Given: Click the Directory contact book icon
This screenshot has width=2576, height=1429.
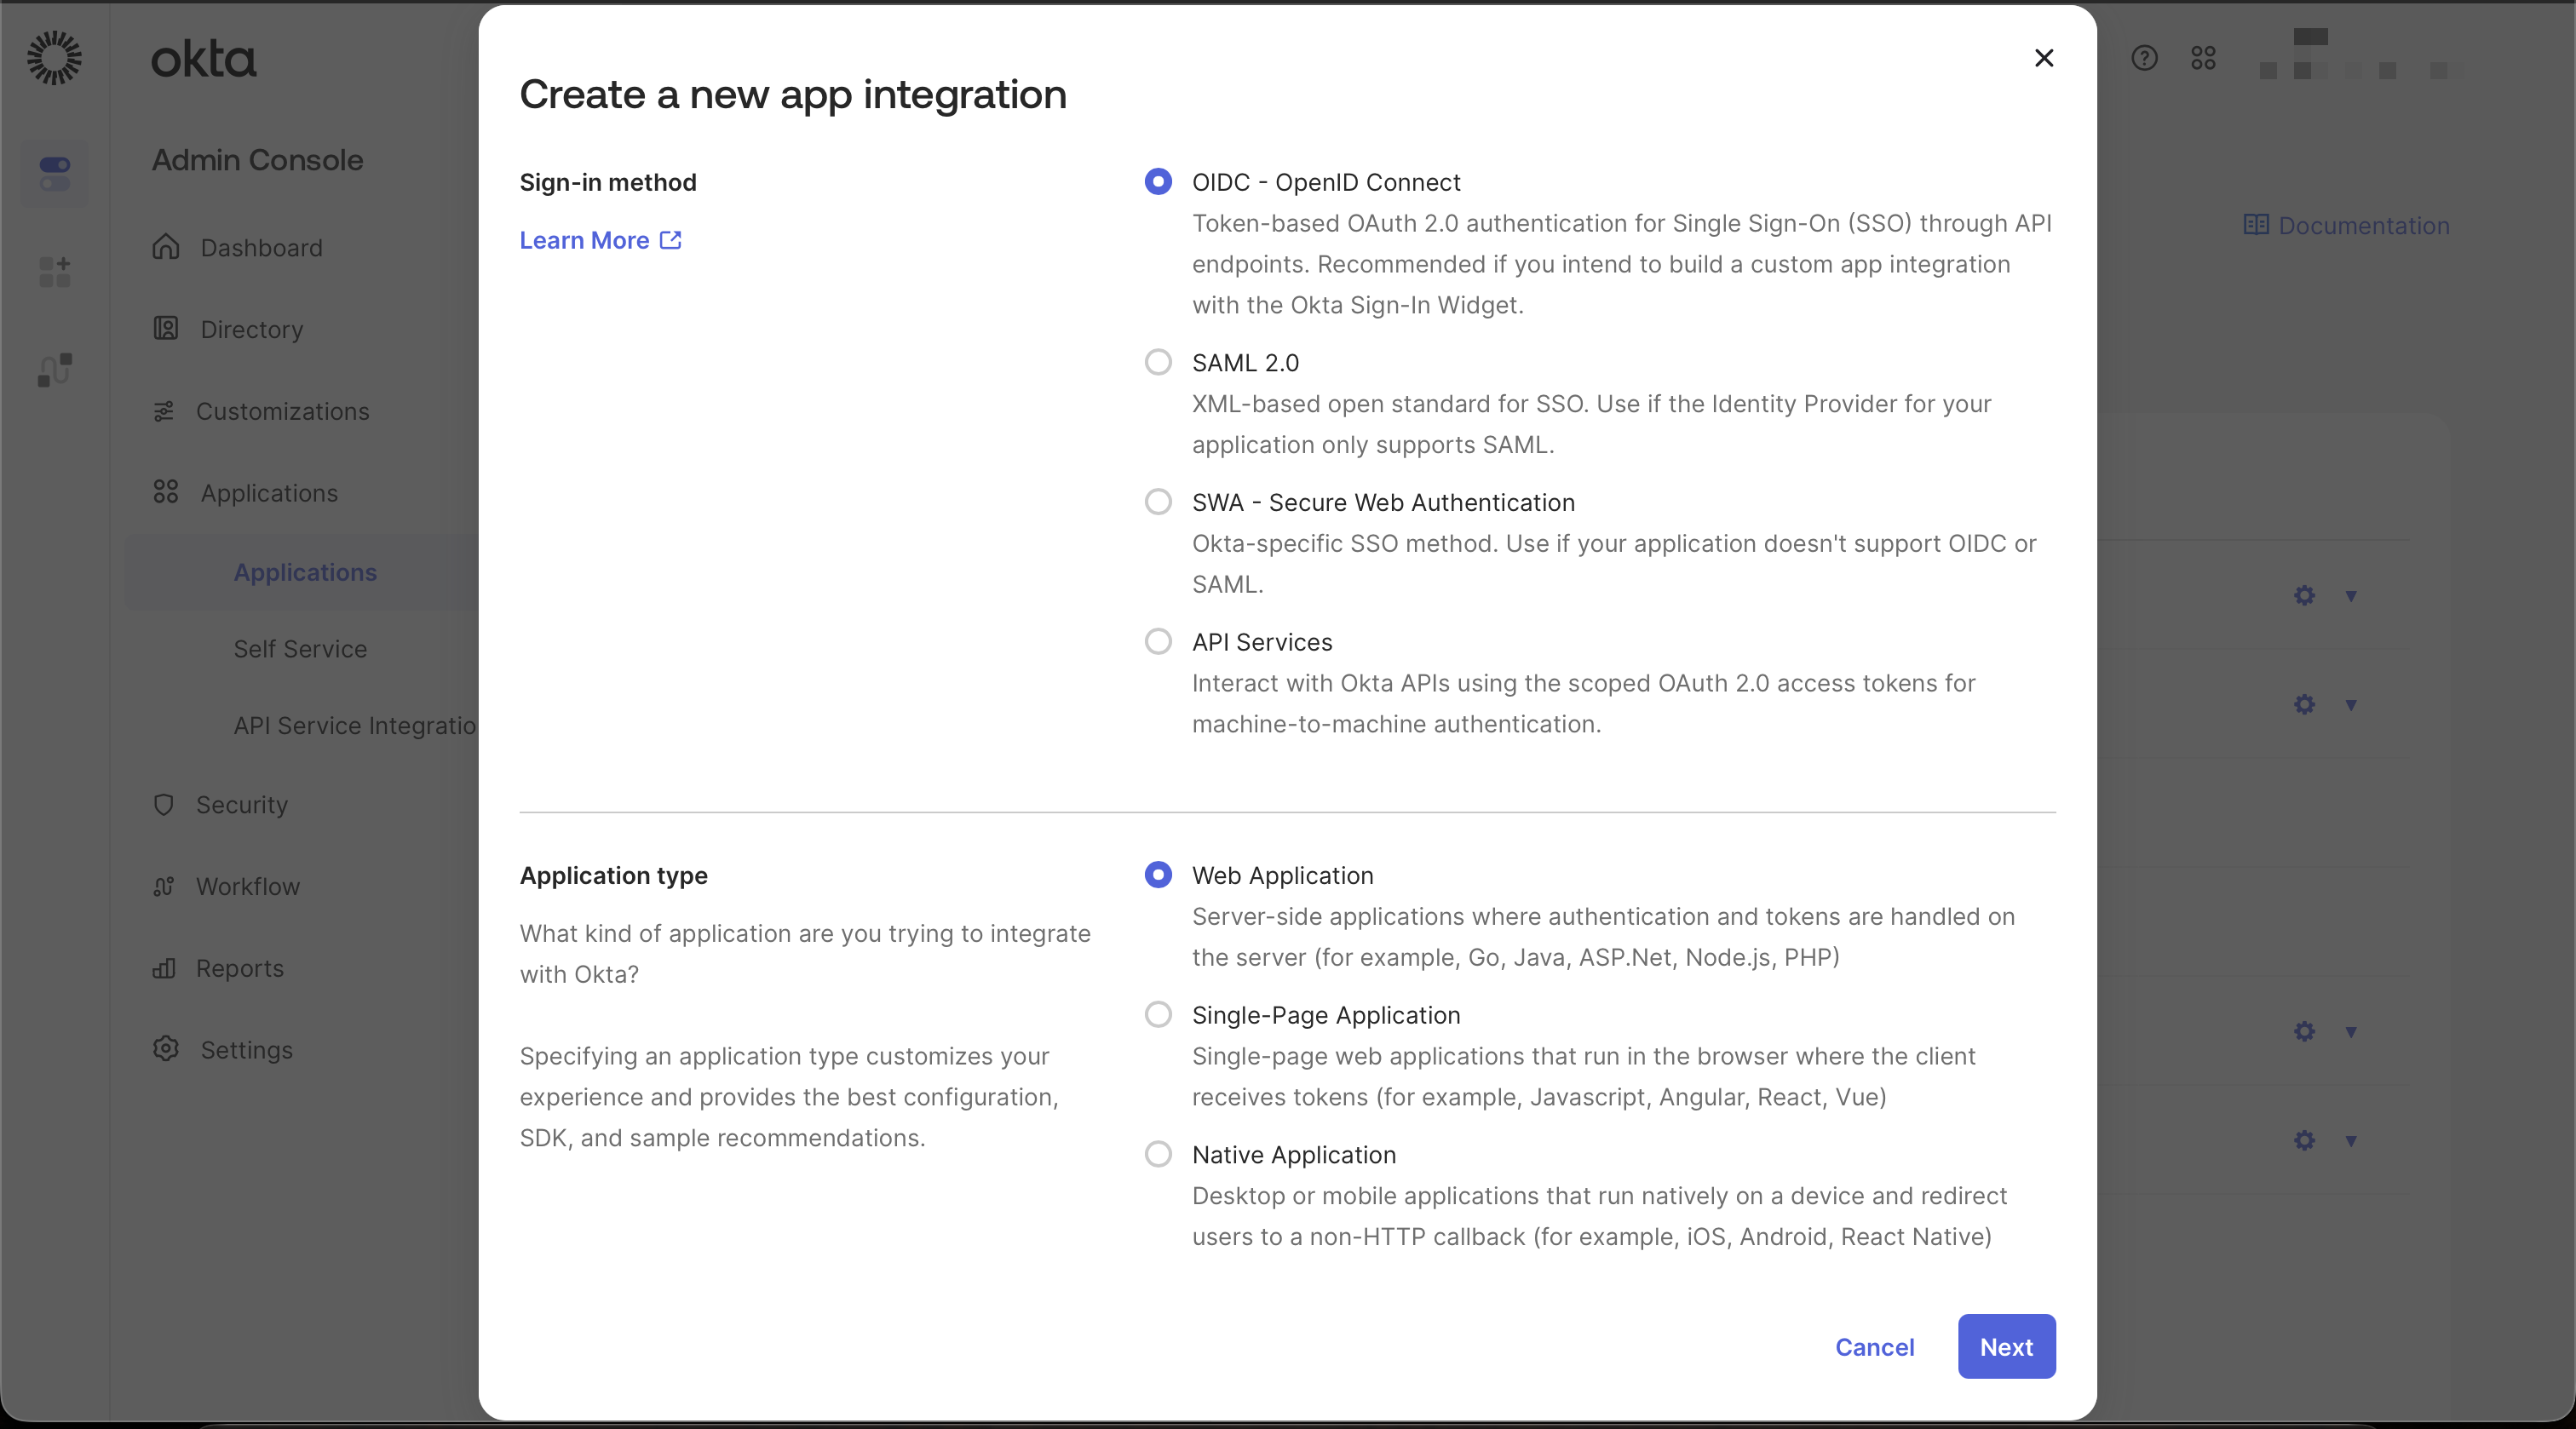Looking at the screenshot, I should [x=166, y=328].
